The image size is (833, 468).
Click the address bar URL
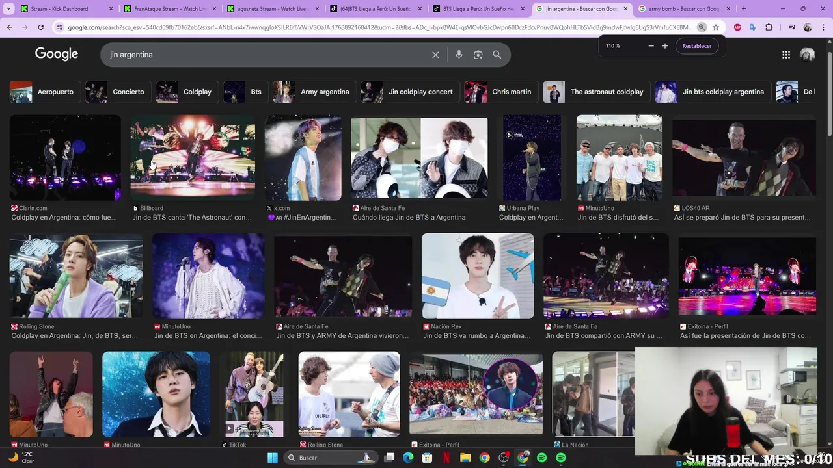pyautogui.click(x=380, y=27)
